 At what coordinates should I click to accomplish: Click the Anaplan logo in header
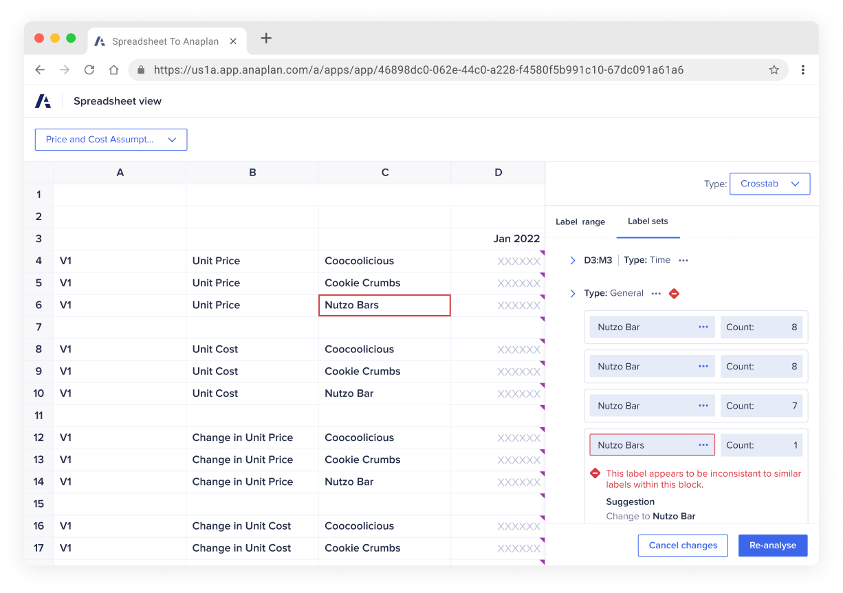tap(43, 101)
